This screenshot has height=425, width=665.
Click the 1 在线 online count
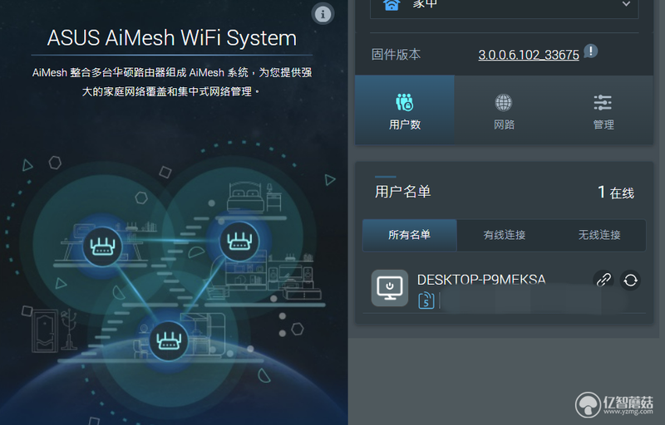[x=616, y=193]
